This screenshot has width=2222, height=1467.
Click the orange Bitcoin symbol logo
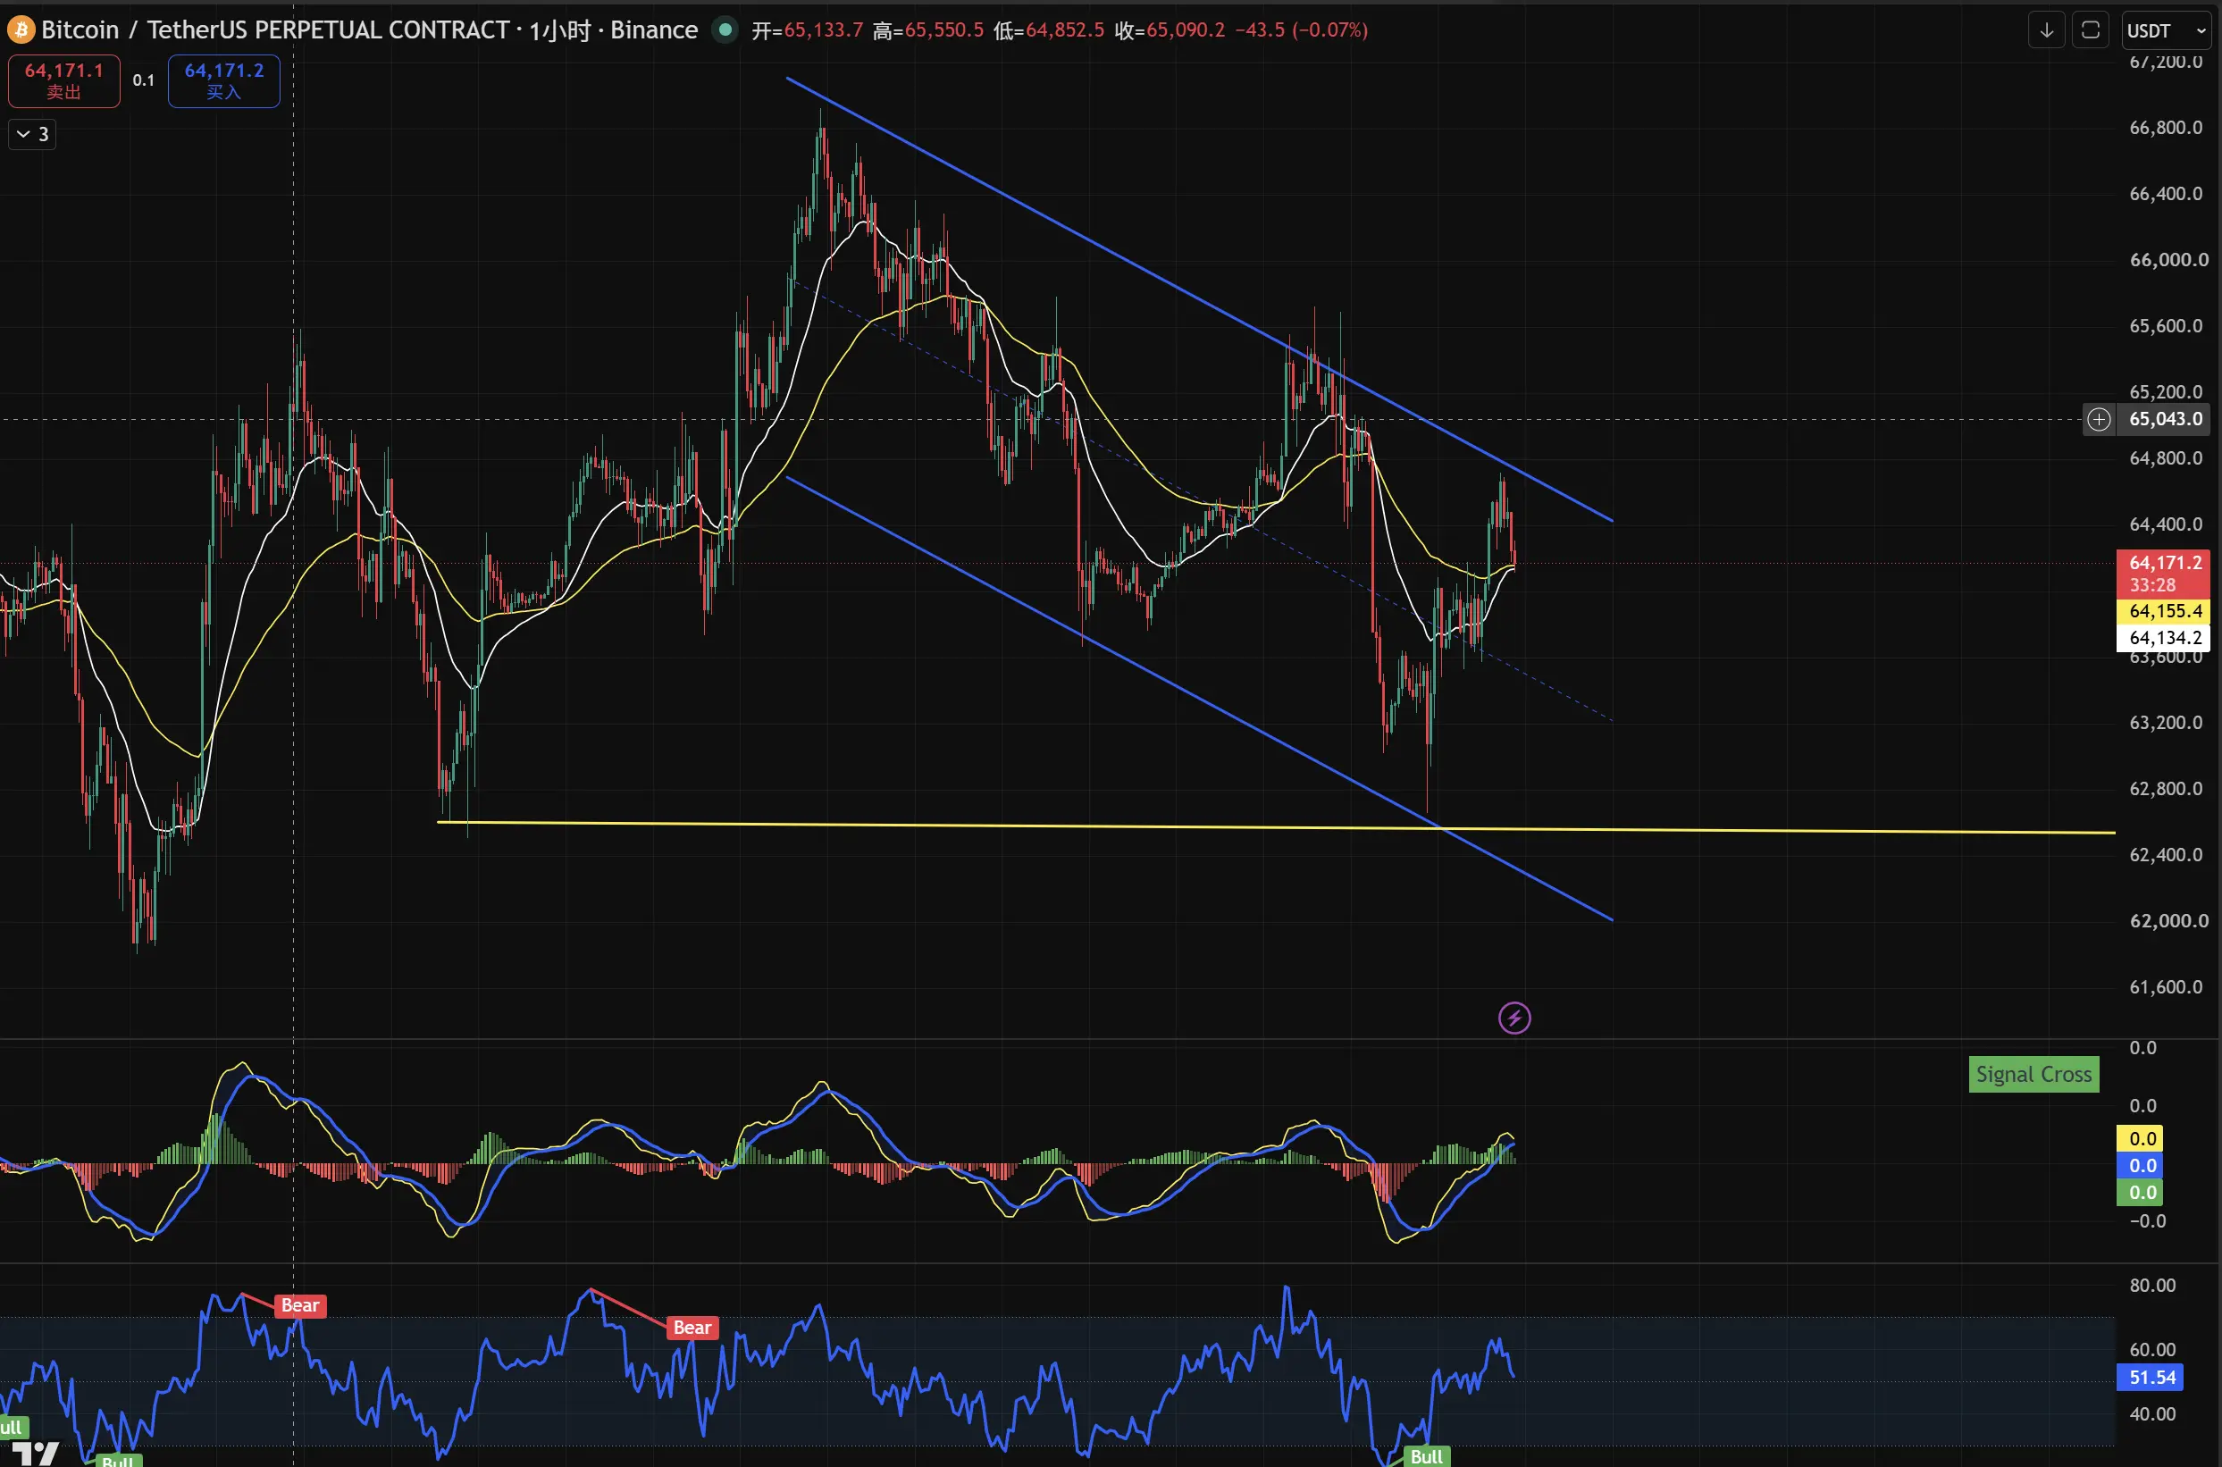(x=21, y=30)
